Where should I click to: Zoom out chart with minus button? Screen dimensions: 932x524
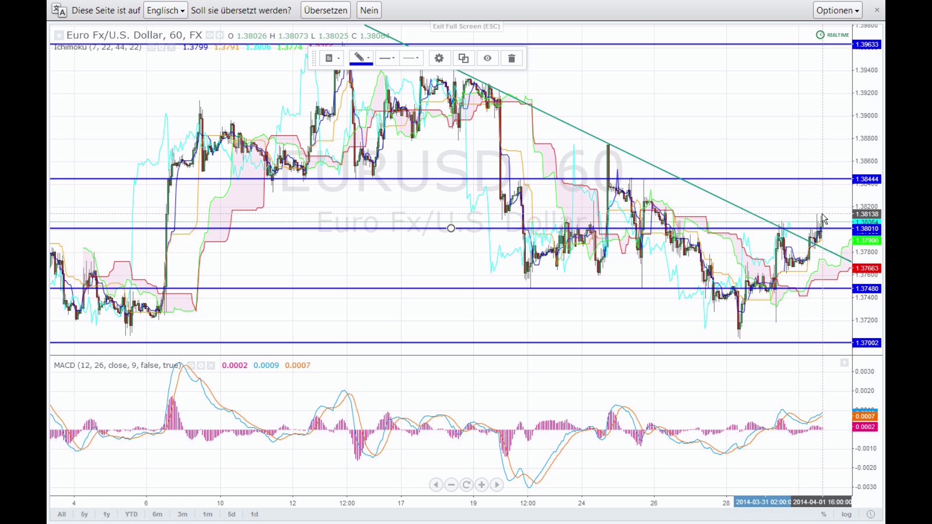(x=451, y=485)
